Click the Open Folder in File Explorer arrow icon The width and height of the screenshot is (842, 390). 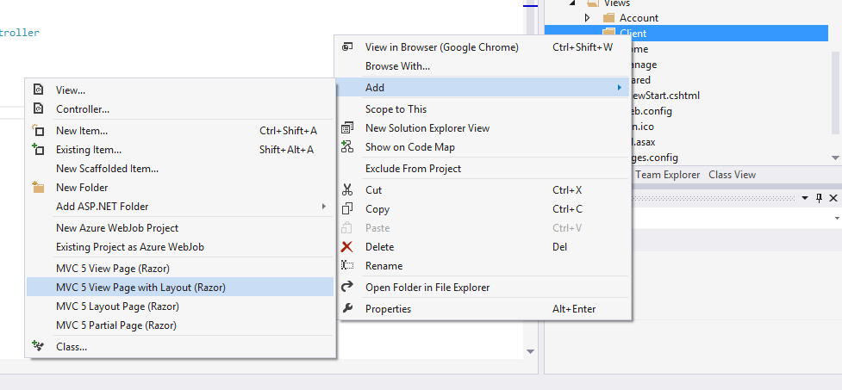click(348, 287)
